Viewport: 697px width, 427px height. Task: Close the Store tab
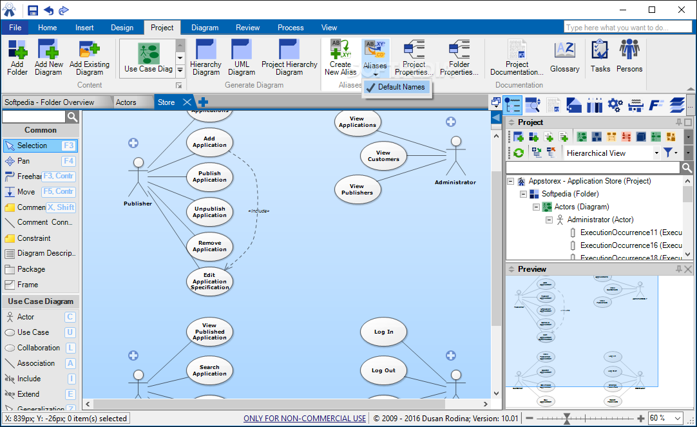[187, 102]
